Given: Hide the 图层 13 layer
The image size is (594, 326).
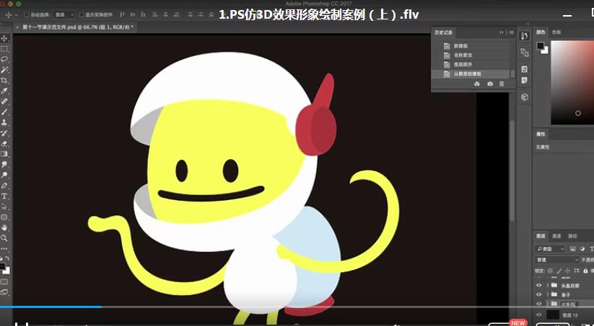Looking at the screenshot, I should 538,314.
